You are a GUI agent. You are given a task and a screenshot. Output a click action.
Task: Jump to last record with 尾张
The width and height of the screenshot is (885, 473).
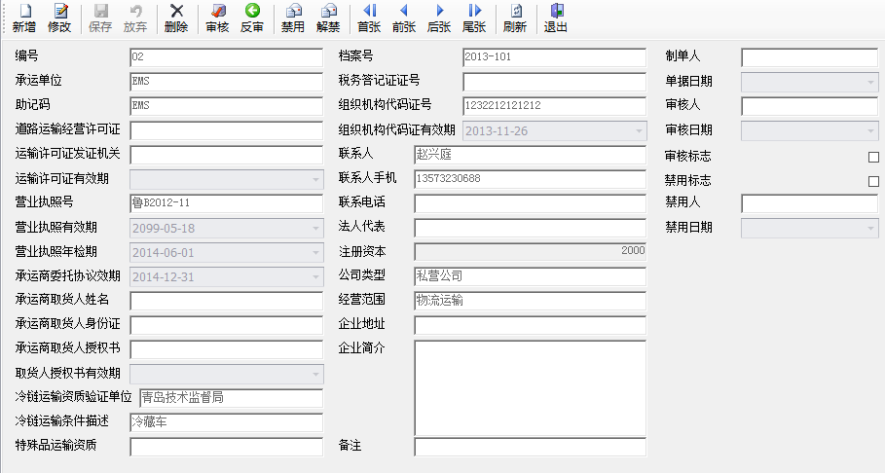(474, 18)
